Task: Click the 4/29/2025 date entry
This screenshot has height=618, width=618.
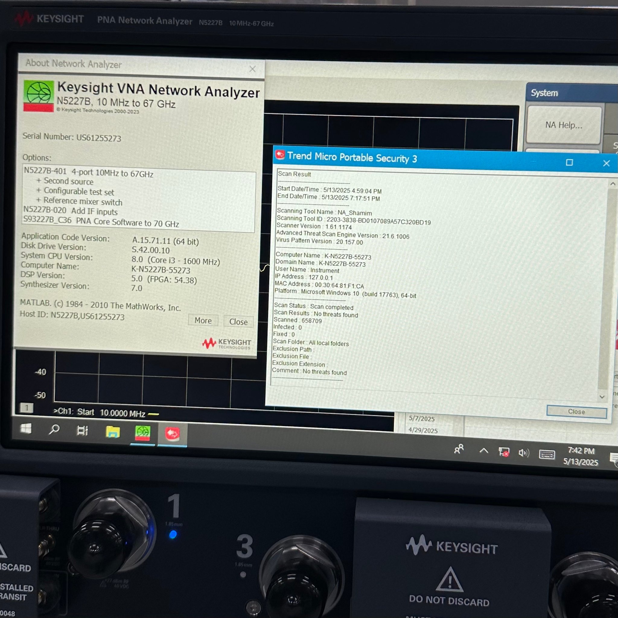Action: (x=422, y=430)
